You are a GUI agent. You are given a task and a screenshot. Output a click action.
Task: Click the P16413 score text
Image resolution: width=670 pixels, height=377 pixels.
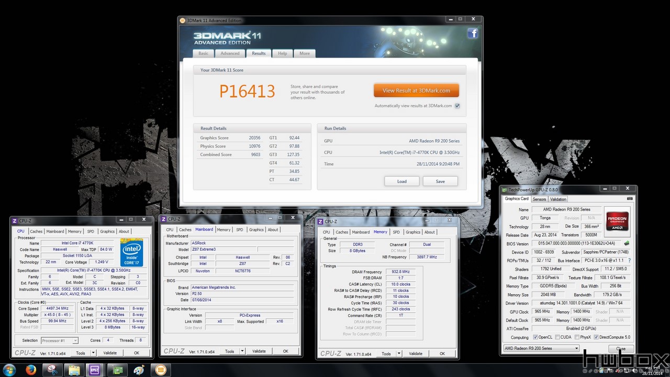click(247, 91)
